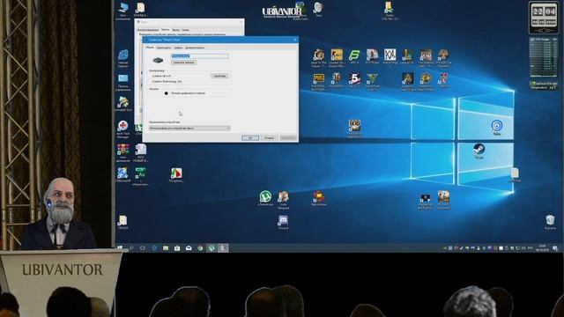Image resolution: width=564 pixels, height=317 pixels.
Task: Select the Internet Explorer desktop icon
Action: [123, 58]
